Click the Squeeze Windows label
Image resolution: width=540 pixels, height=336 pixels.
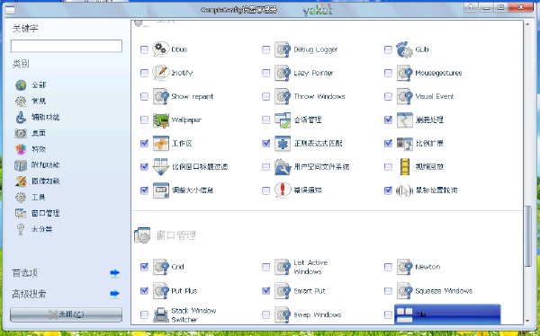[x=444, y=291]
